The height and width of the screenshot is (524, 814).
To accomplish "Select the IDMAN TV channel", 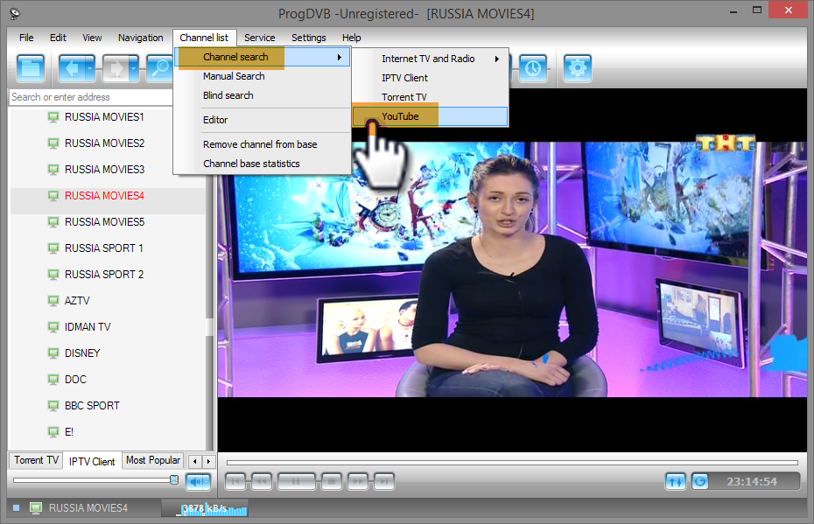I will click(x=108, y=327).
